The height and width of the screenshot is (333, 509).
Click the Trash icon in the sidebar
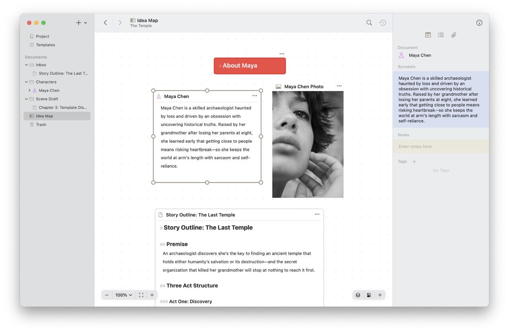tap(32, 124)
